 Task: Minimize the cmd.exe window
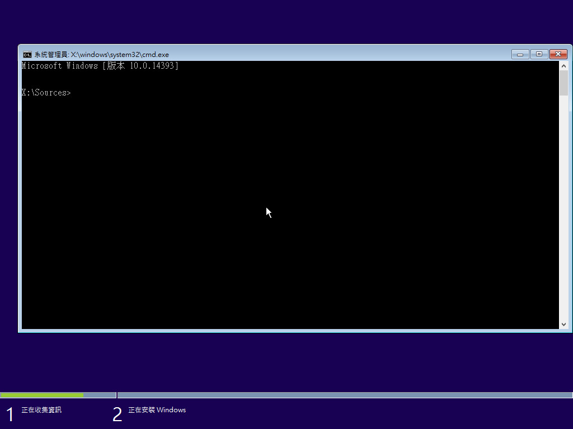[x=520, y=54]
